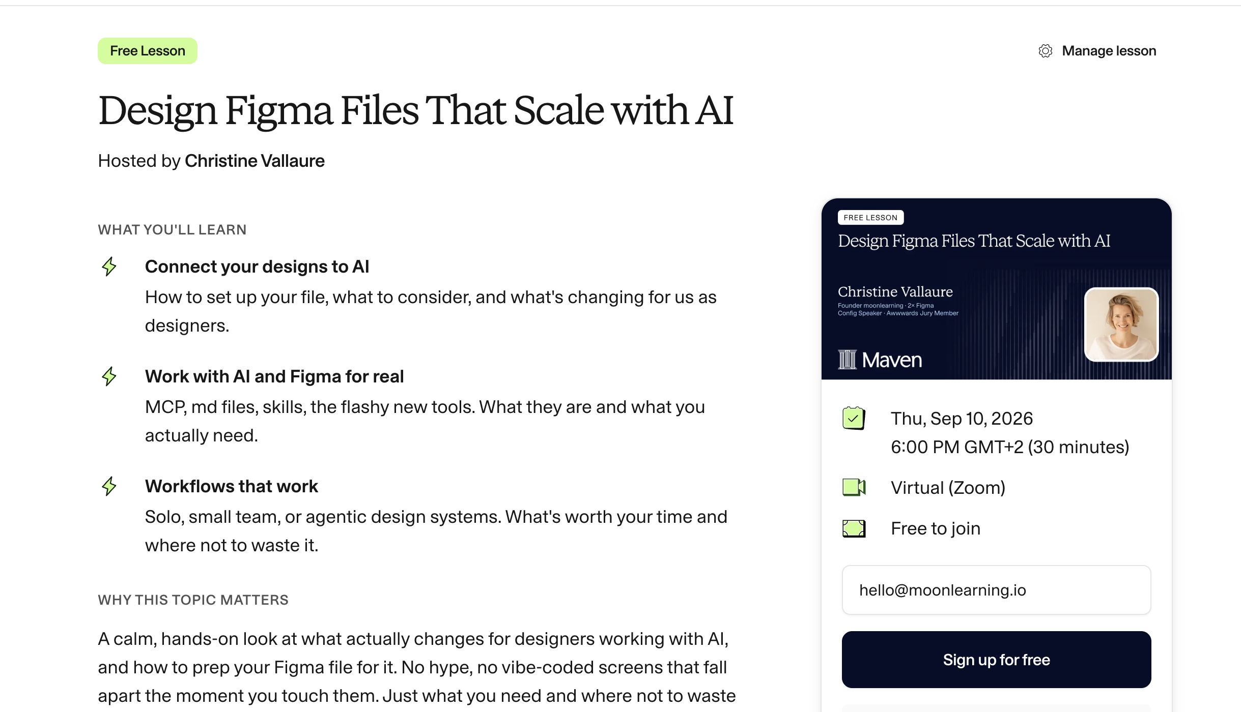Click the Virtual (Zoom) location text
Screen dimensions: 1241x712
(x=948, y=488)
